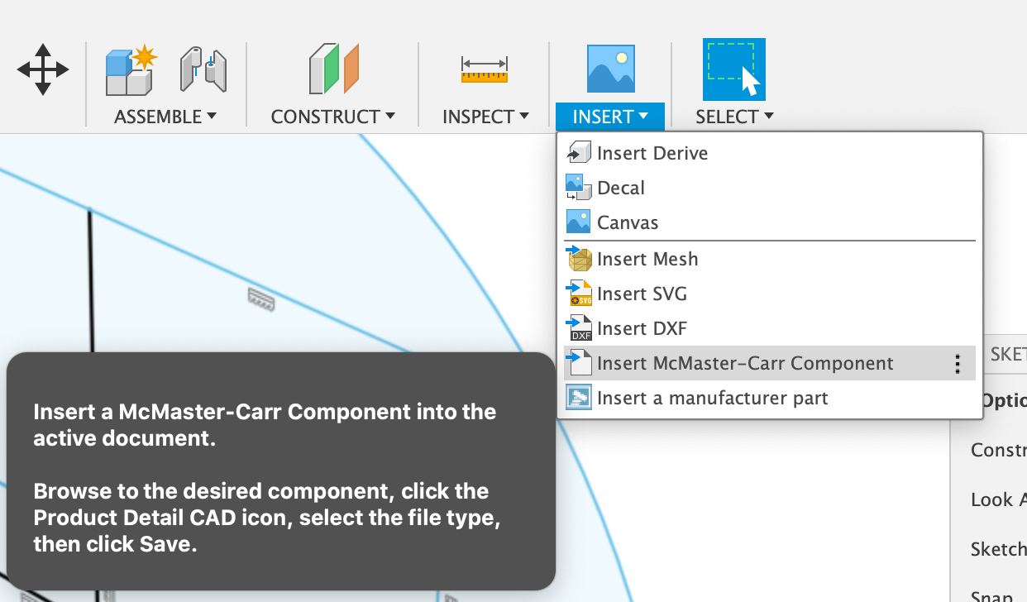Open the INSPECT dropdown
1027x602 pixels.
pos(485,117)
